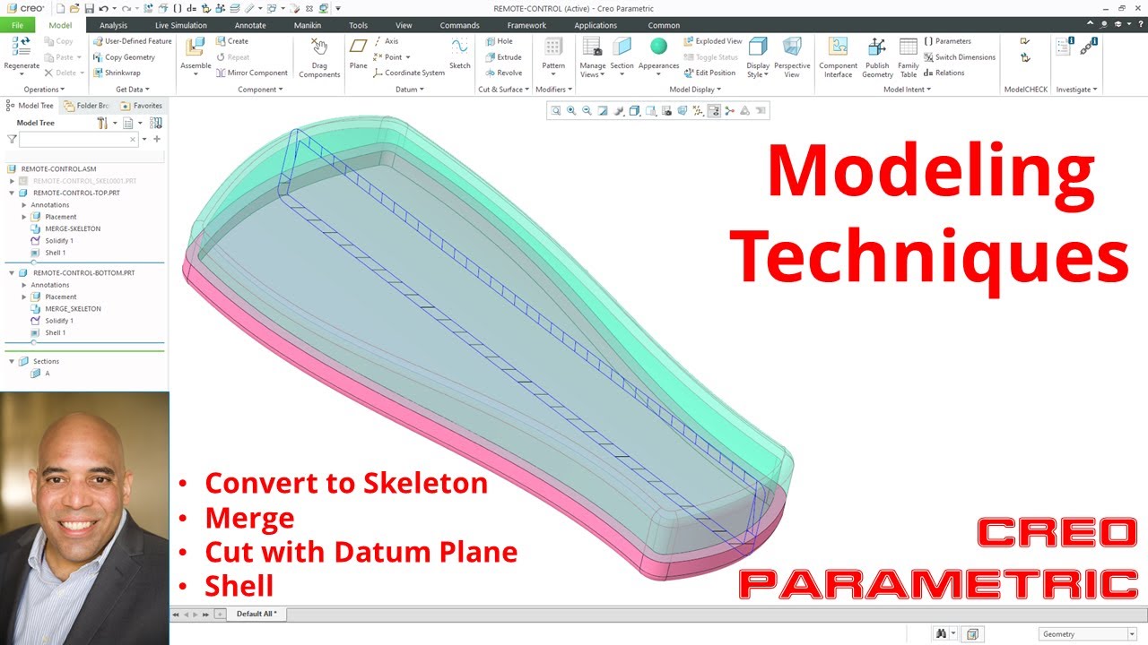Open the Manikin ribbon tab
Viewport: 1148px width, 645px height.
[308, 25]
